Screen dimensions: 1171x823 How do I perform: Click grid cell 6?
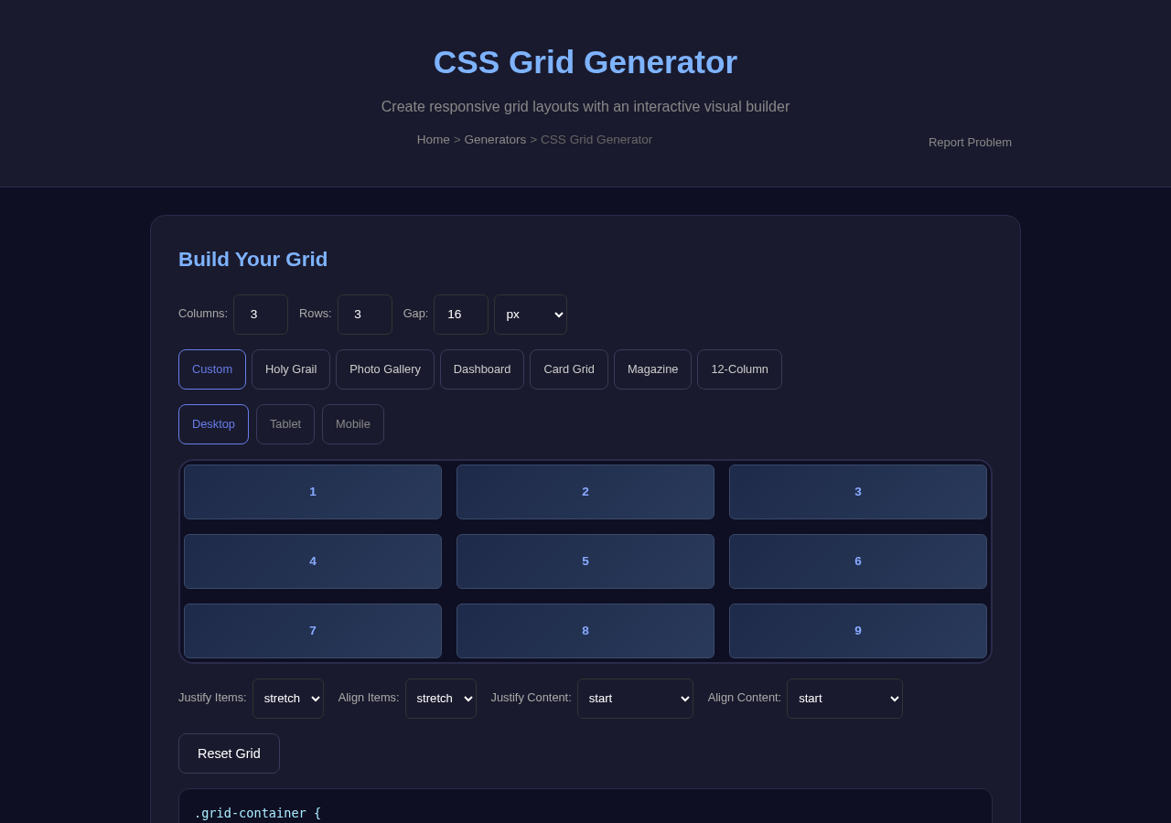[x=858, y=561]
